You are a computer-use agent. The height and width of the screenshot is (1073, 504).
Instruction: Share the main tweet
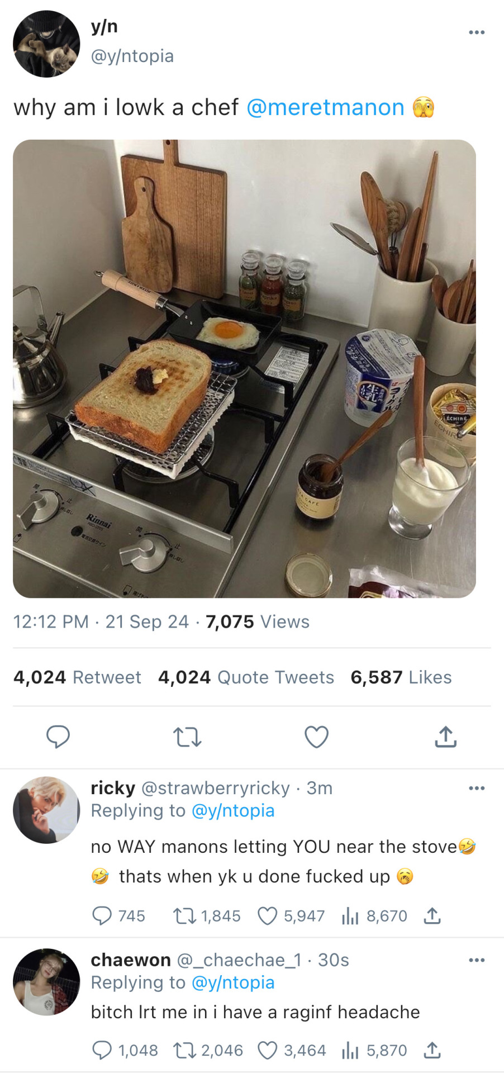tap(445, 737)
